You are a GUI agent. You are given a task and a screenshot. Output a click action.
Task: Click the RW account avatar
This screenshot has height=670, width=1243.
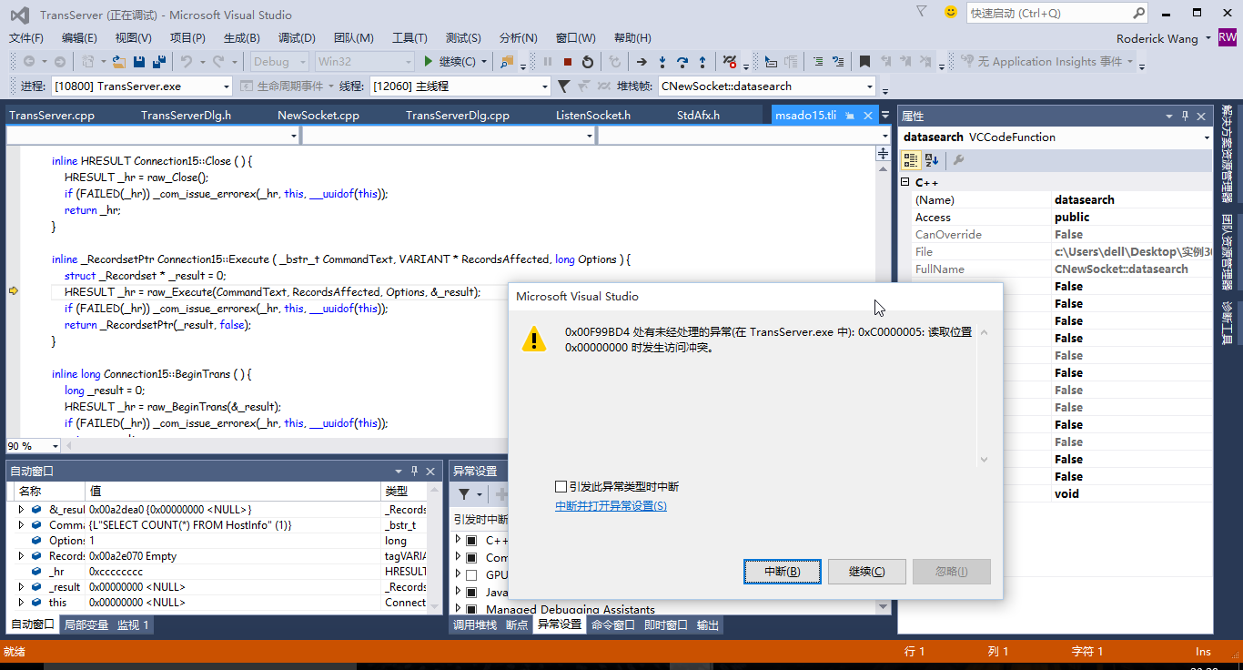[1228, 37]
